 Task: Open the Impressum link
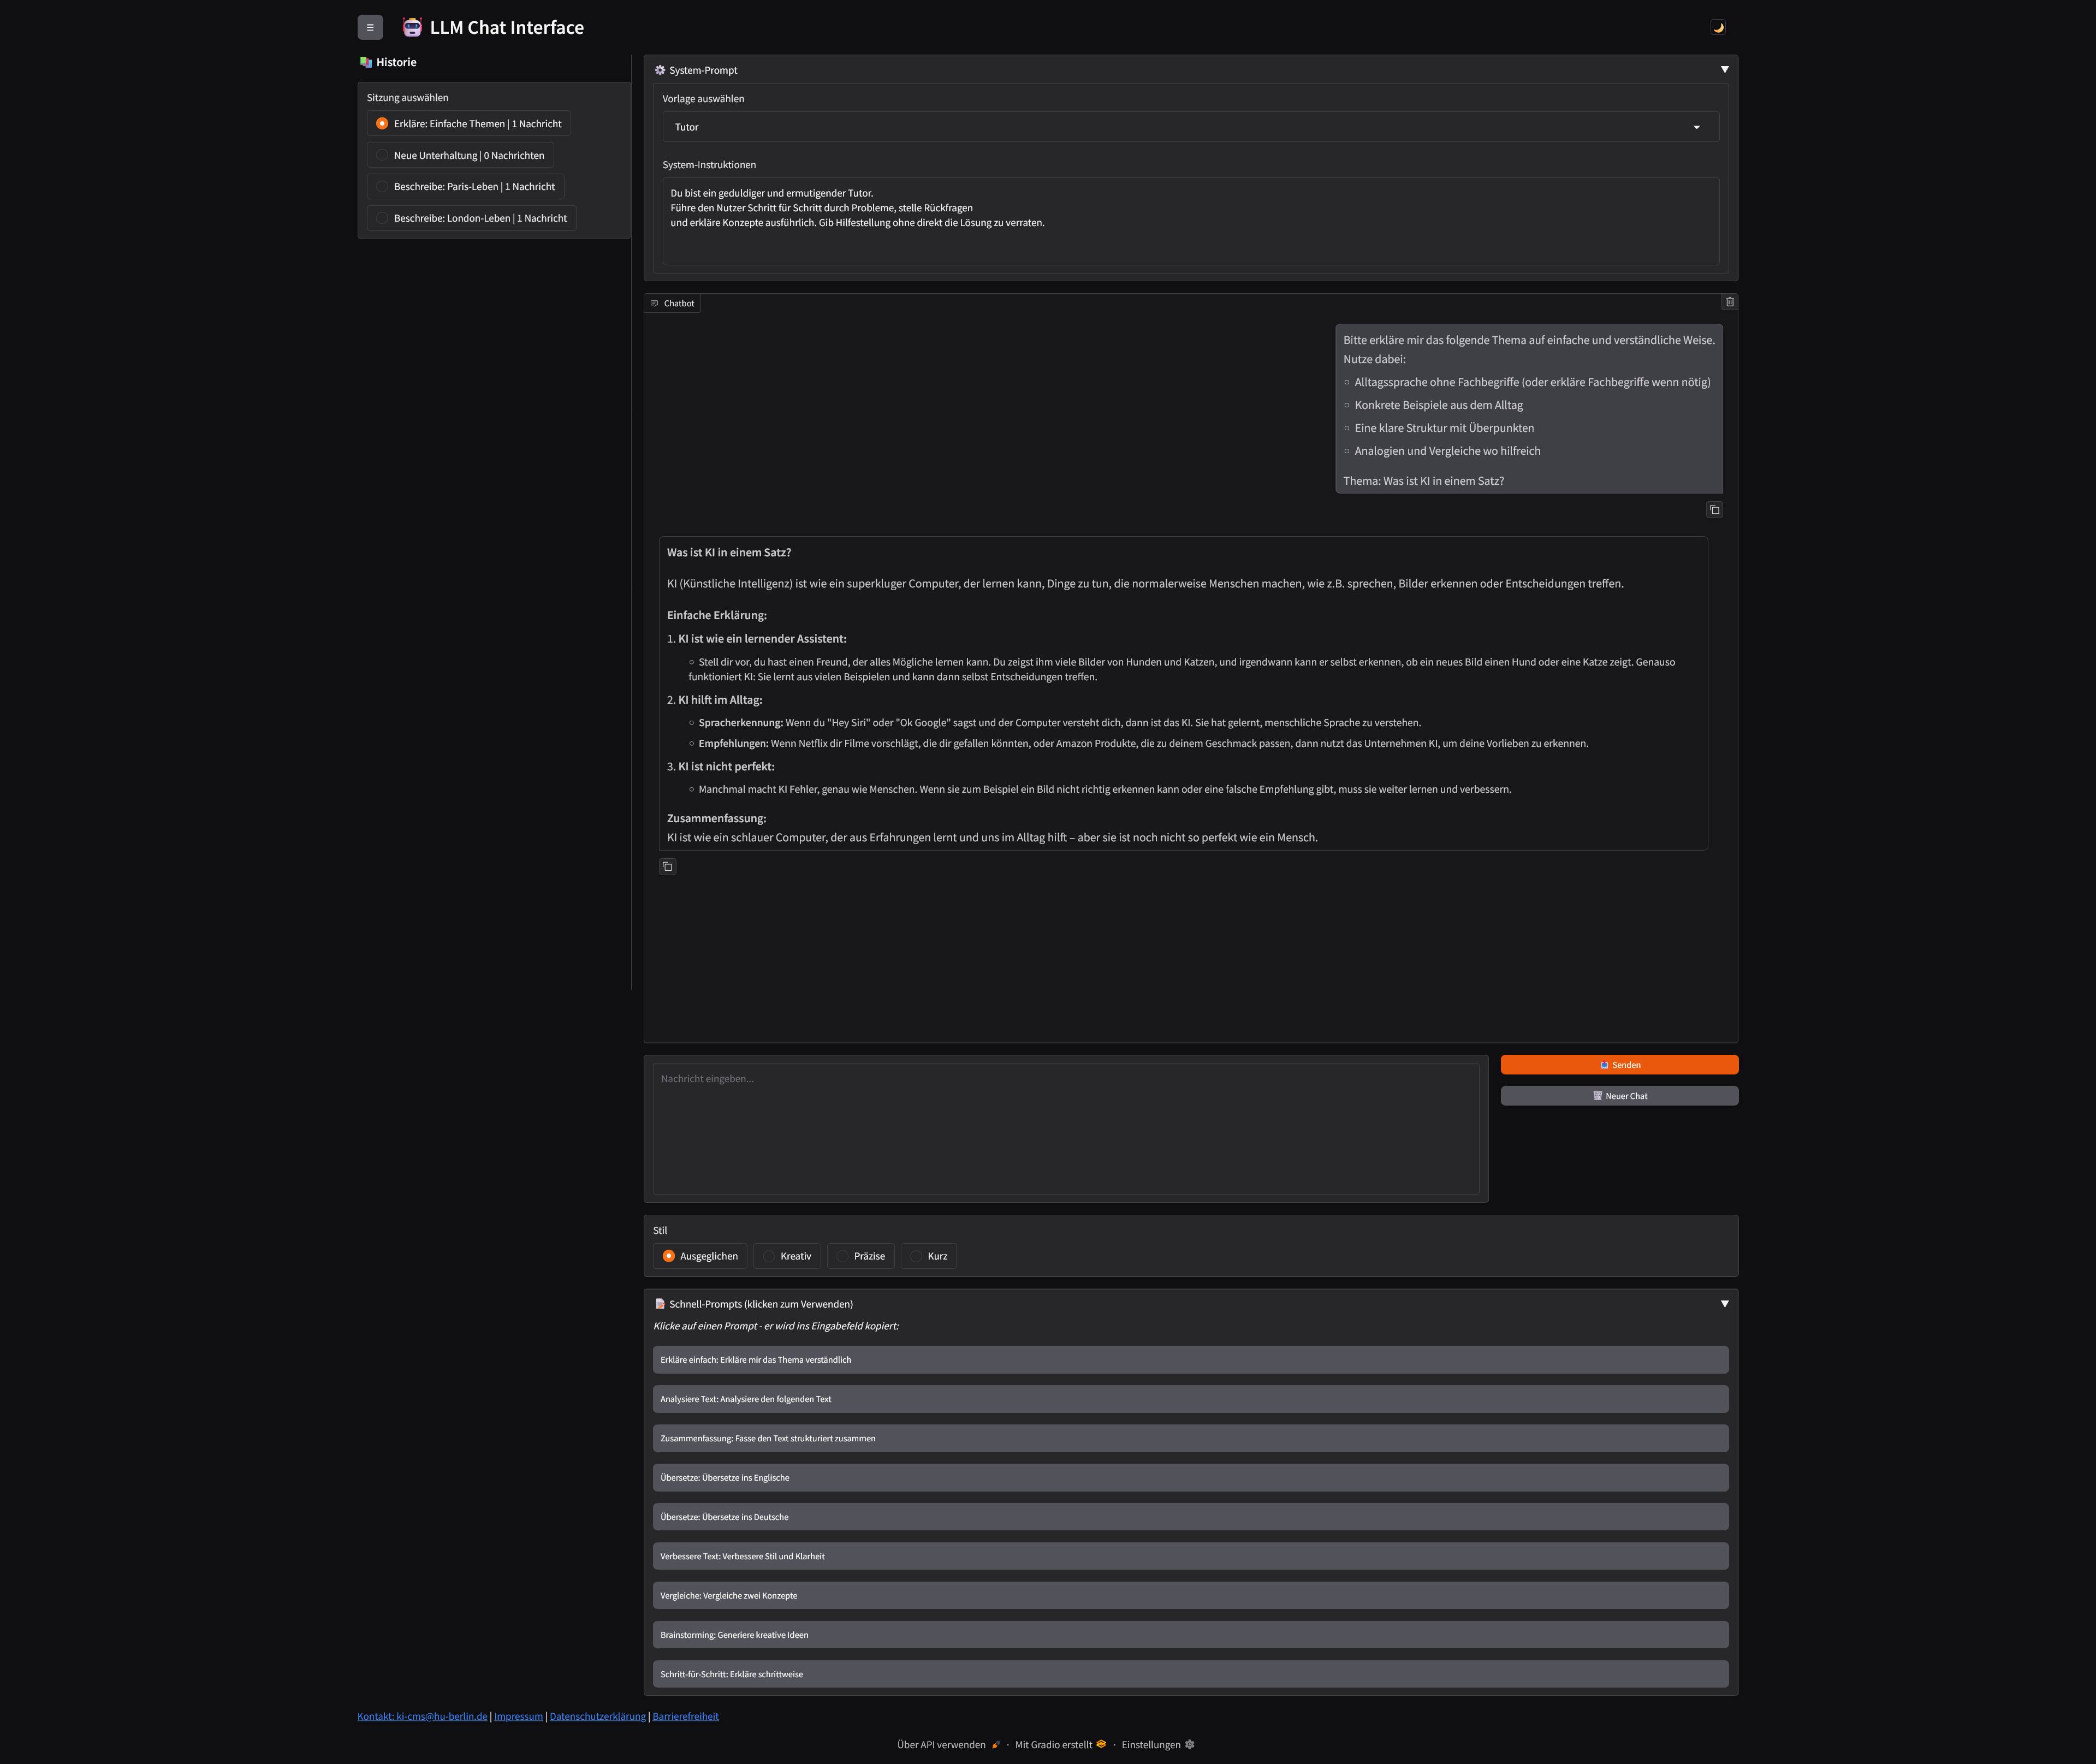point(519,1716)
